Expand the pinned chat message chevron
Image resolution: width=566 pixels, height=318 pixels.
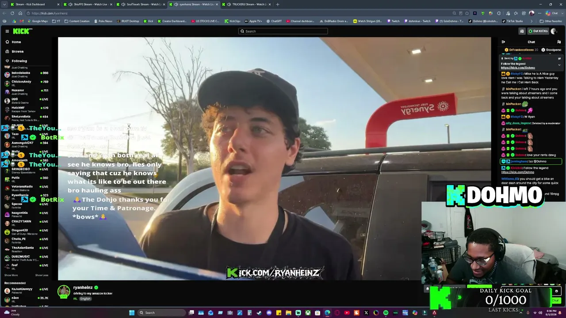[x=559, y=65]
